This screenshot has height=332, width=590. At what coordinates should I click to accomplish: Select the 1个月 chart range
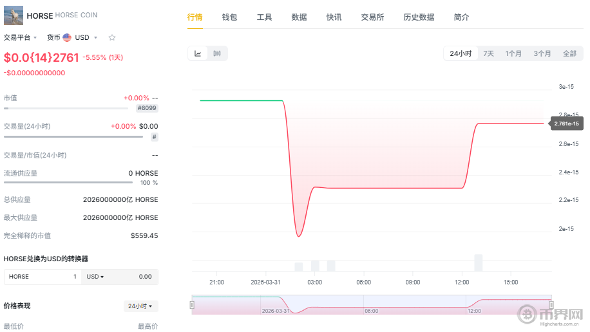click(513, 54)
